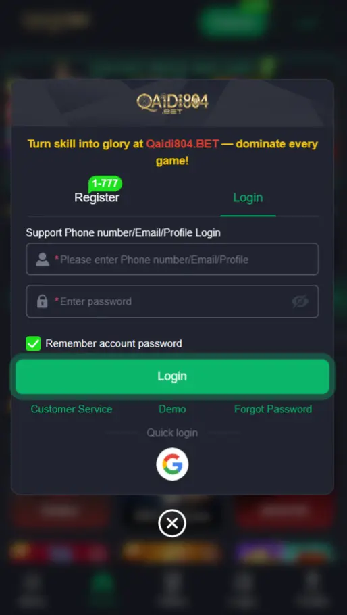The width and height of the screenshot is (347, 615).
Task: Click the padlock icon in the password field
Action: coord(43,301)
